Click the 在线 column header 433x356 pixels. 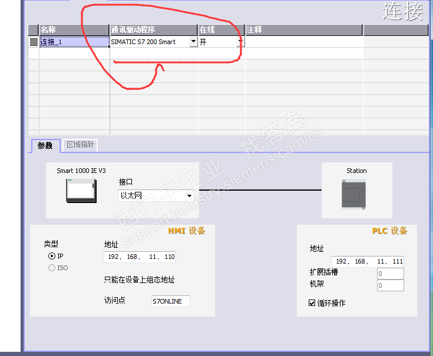(x=222, y=30)
